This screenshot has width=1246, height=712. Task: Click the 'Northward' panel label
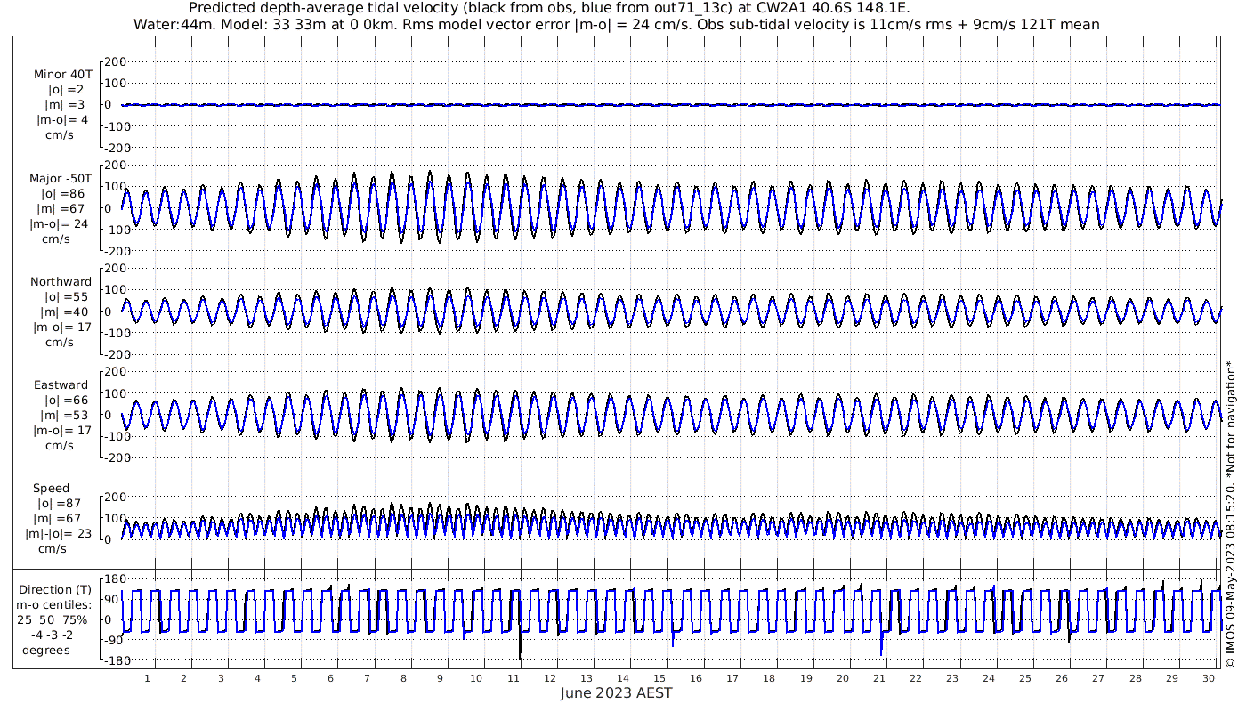[61, 282]
